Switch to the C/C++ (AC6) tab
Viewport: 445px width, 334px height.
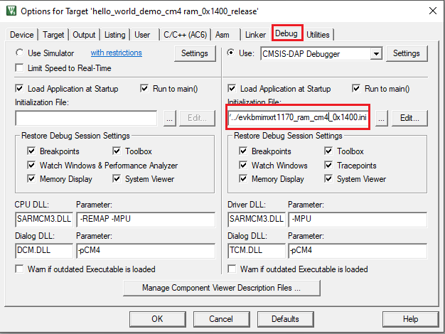(186, 34)
